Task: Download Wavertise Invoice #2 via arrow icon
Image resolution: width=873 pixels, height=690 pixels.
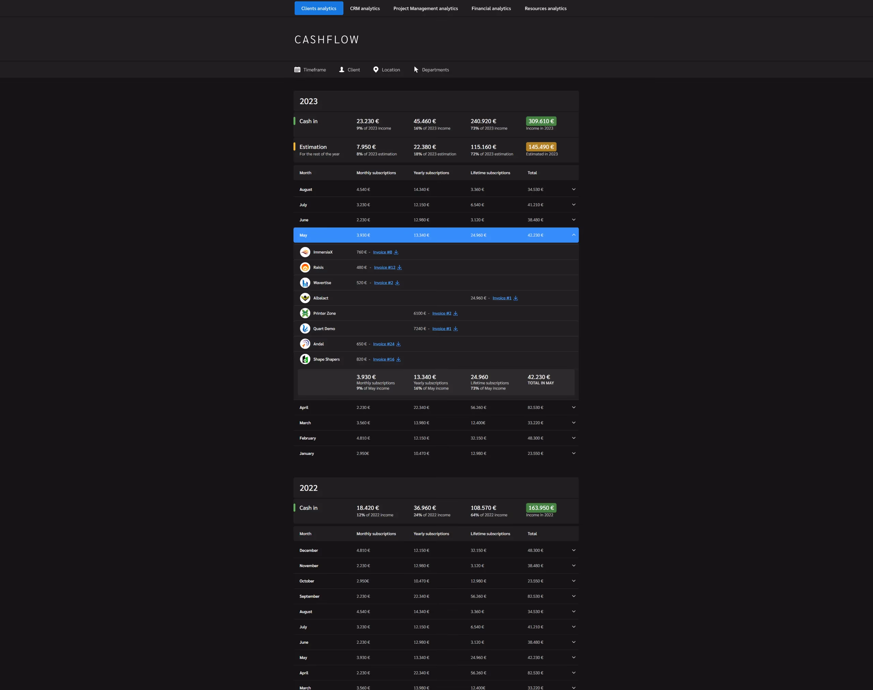Action: 397,283
